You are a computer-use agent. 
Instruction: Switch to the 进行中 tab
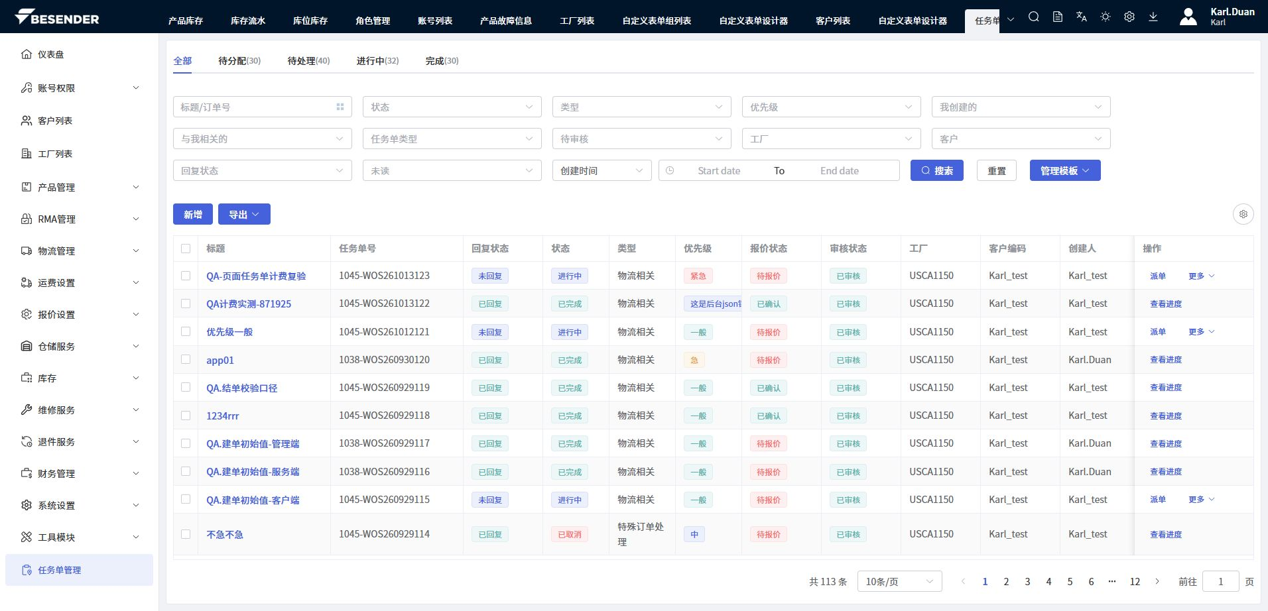[377, 60]
